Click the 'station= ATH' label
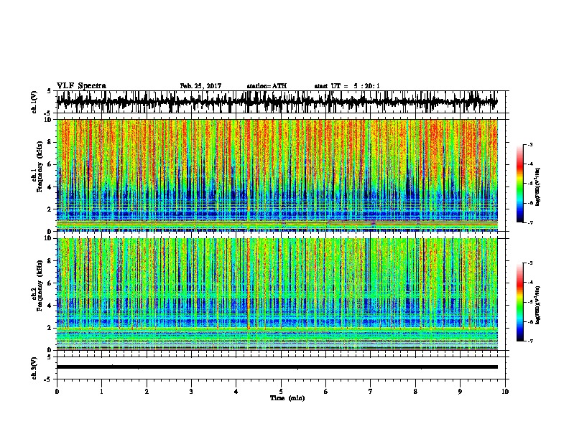This screenshot has width=569, height=439. [267, 86]
